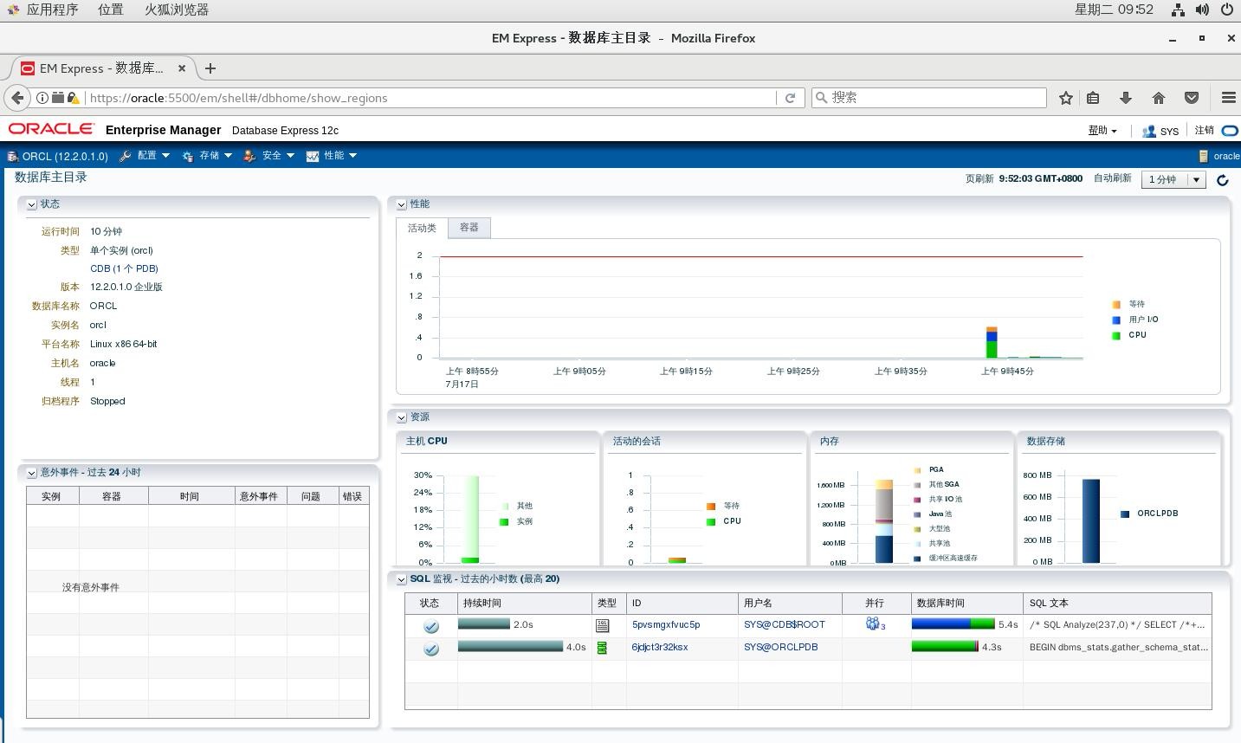The image size is (1241, 743).
Task: Click the database time bar showing 5.4s
Action: 953,623
